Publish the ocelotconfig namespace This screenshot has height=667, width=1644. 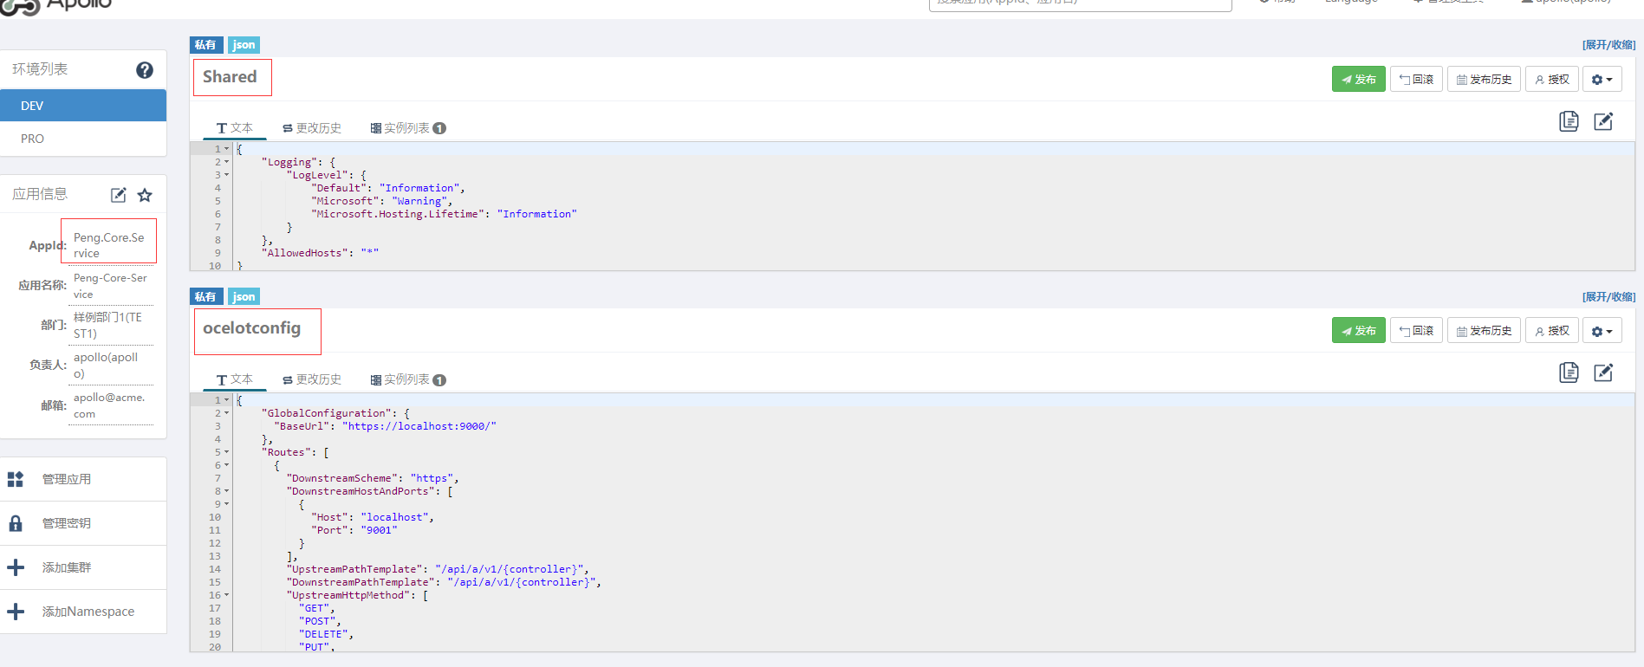coord(1358,330)
